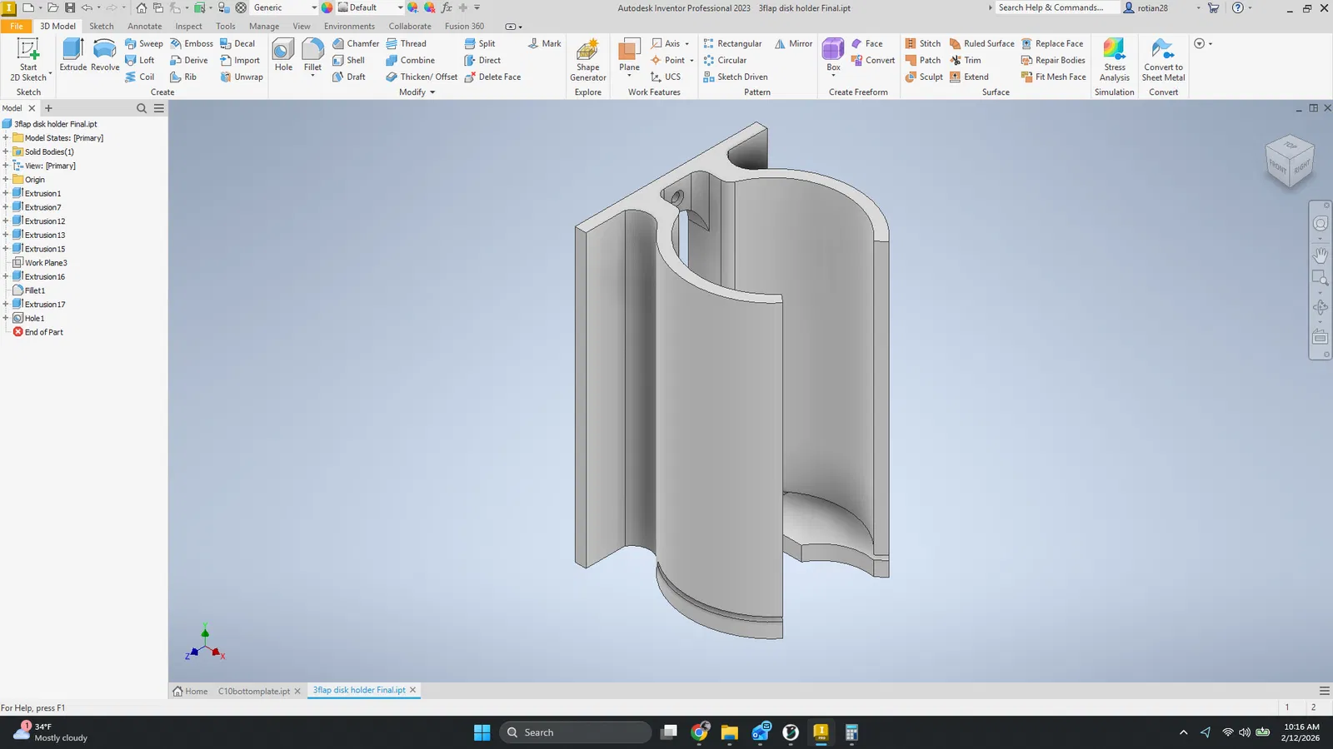Select the Extrude tool
Image resolution: width=1333 pixels, height=749 pixels.
click(x=72, y=55)
